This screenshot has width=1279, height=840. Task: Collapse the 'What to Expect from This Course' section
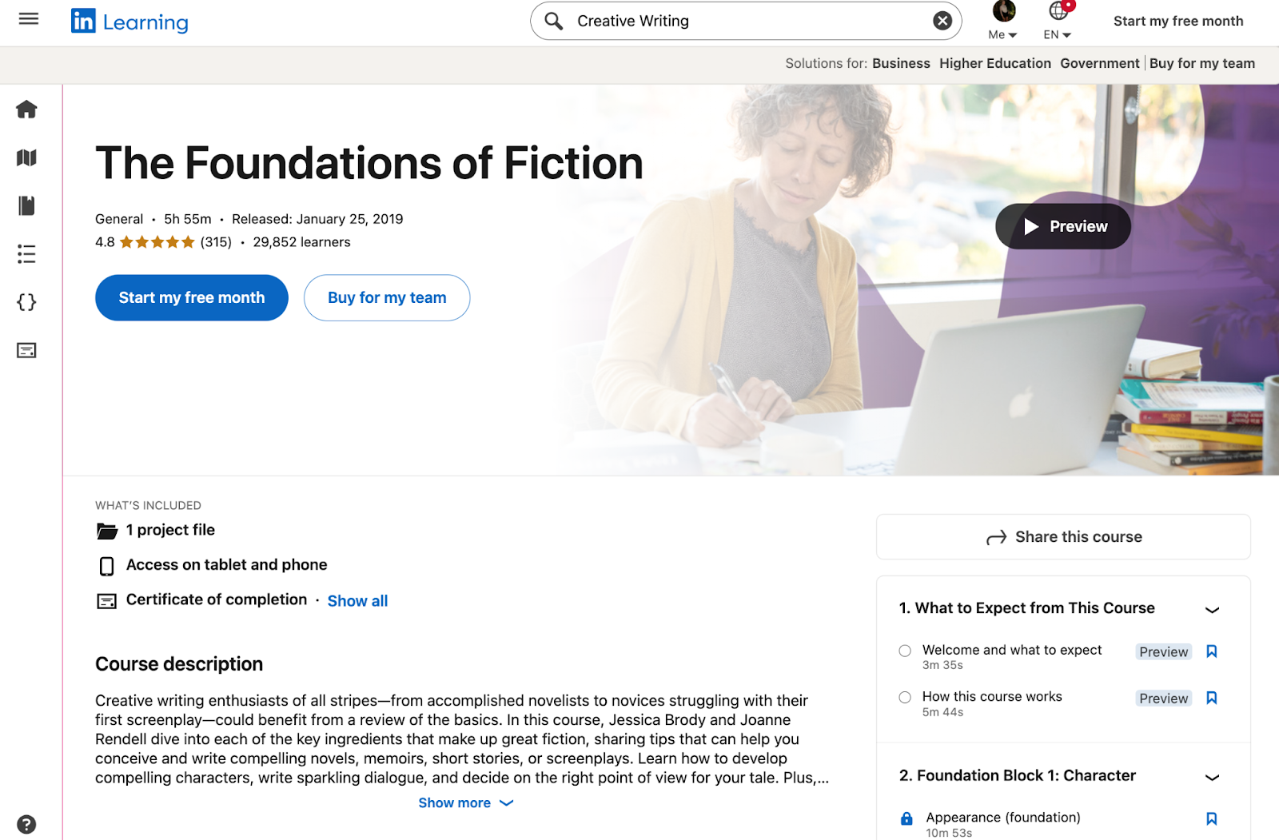(1213, 610)
